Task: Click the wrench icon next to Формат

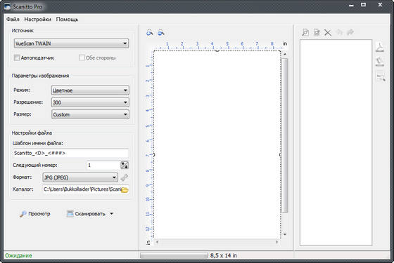Action: (125, 177)
